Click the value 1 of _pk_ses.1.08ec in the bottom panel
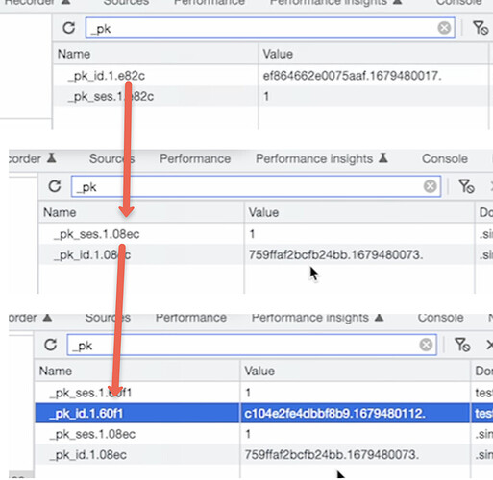The height and width of the screenshot is (480, 493). (x=248, y=434)
